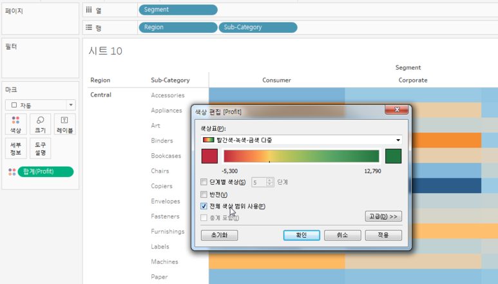This screenshot has width=498, height=284.
Task: Select the Accessories row label
Action: pos(168,95)
